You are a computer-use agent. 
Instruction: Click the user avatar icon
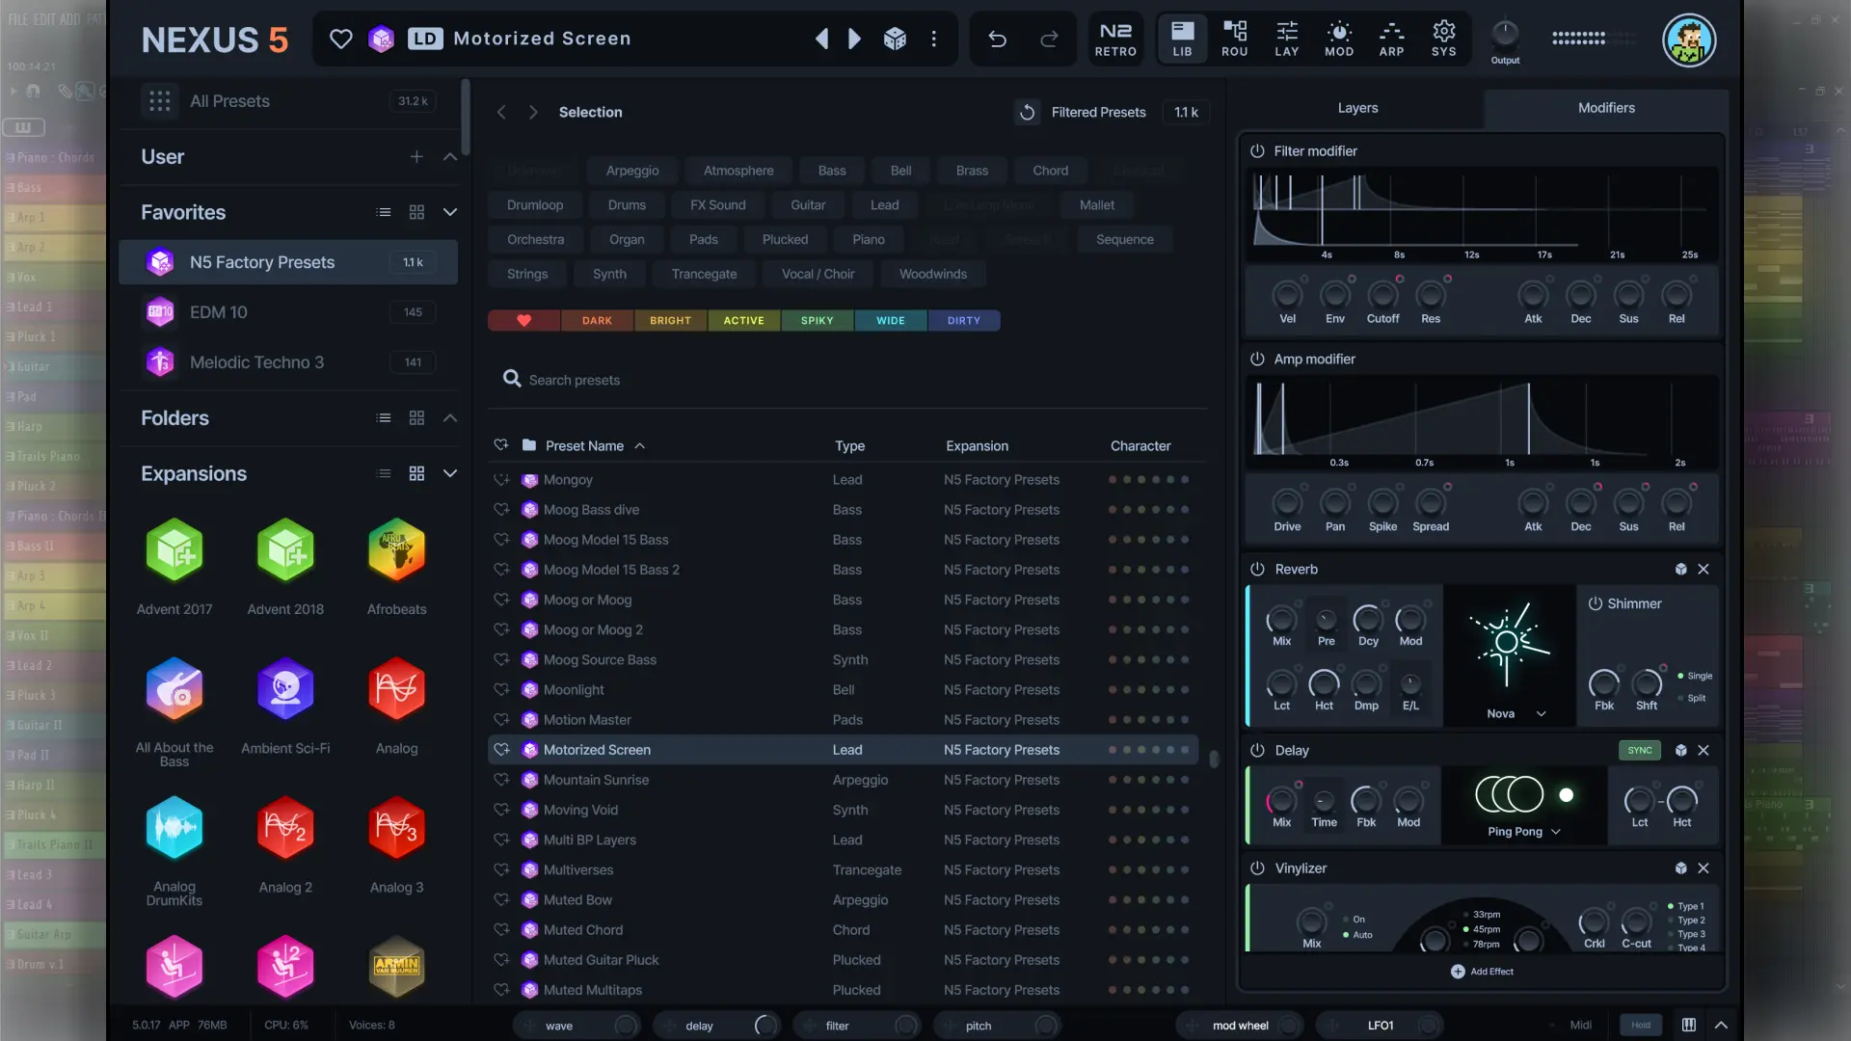pos(1689,40)
